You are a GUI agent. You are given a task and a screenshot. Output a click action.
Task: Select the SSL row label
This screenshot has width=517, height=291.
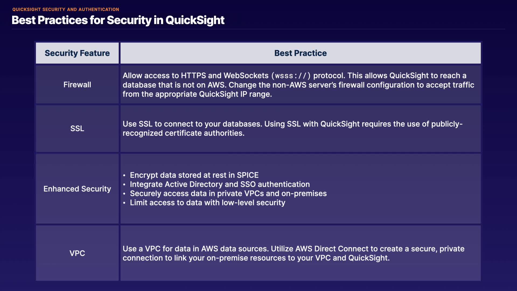pos(77,129)
